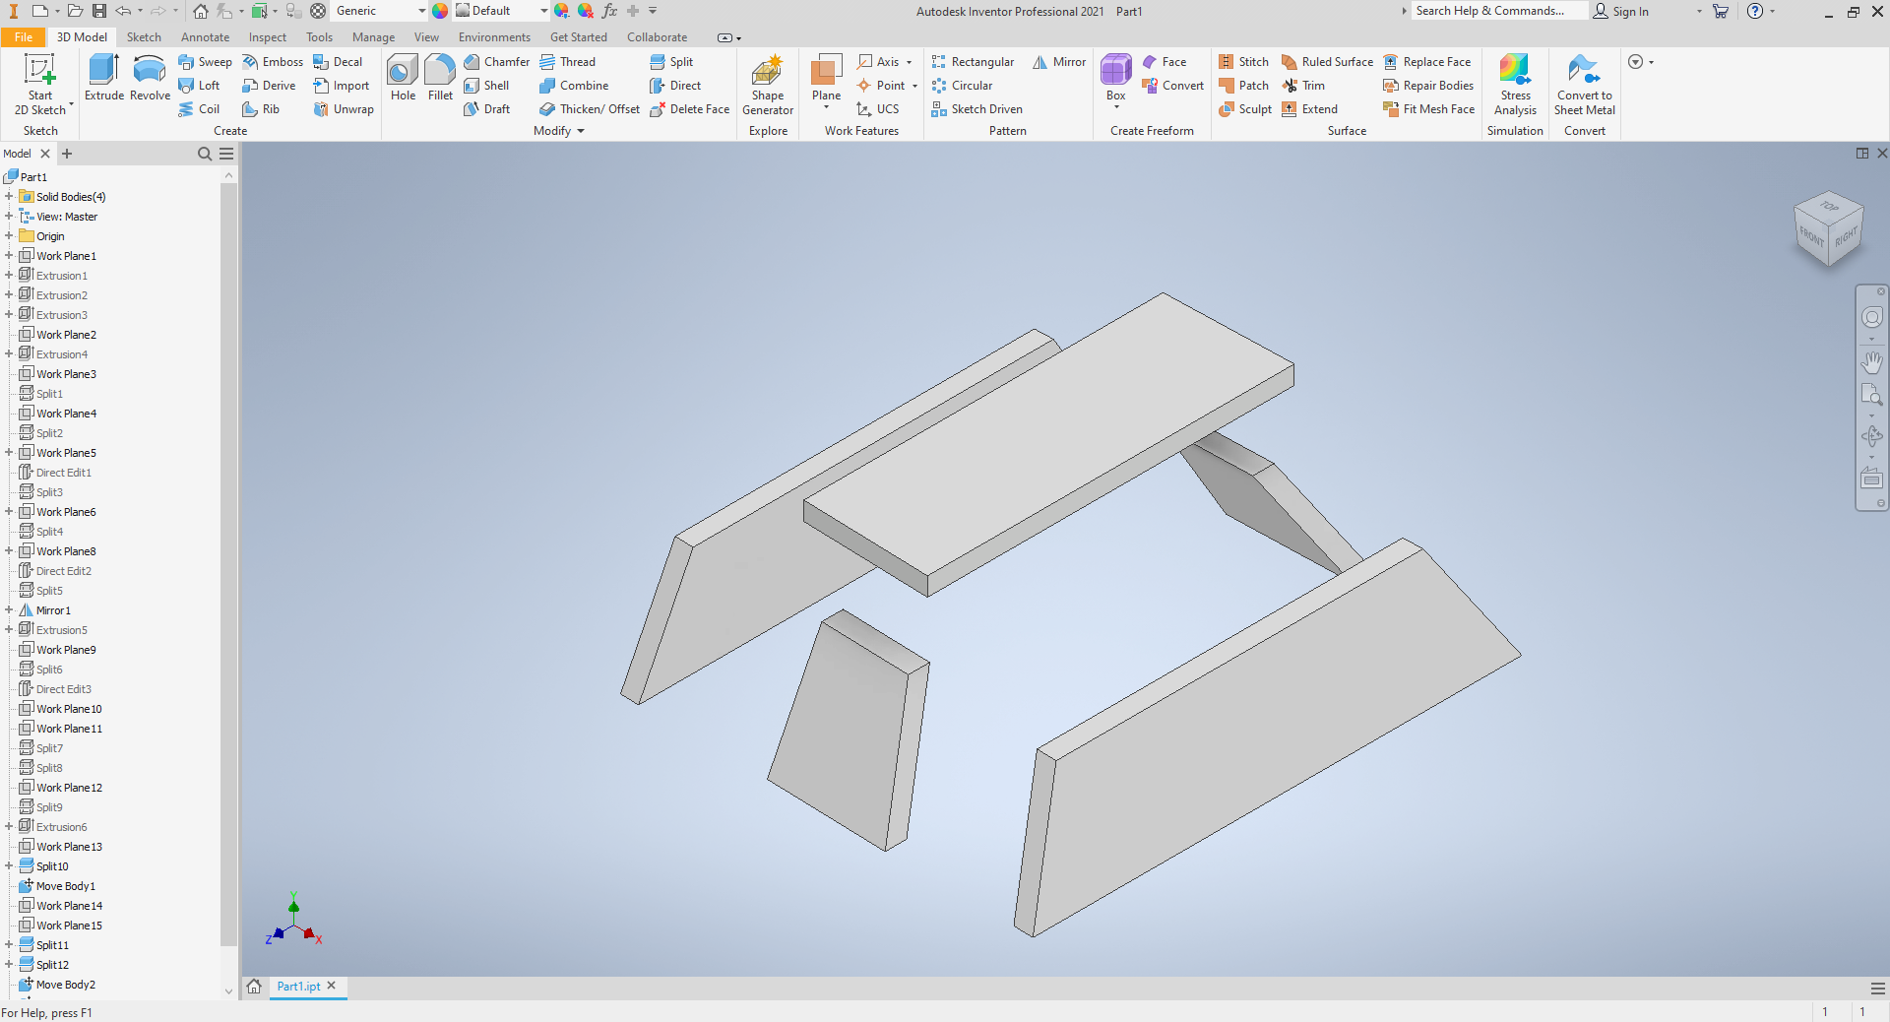The width and height of the screenshot is (1890, 1022).
Task: Click in the Search Help & Commands field
Action: pyautogui.click(x=1499, y=11)
